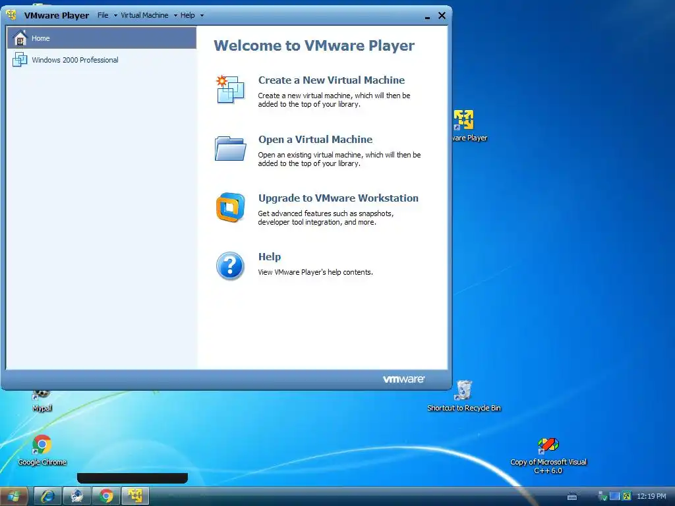The image size is (675, 506).
Task: Click the VMware Player taskbar button
Action: click(x=135, y=496)
